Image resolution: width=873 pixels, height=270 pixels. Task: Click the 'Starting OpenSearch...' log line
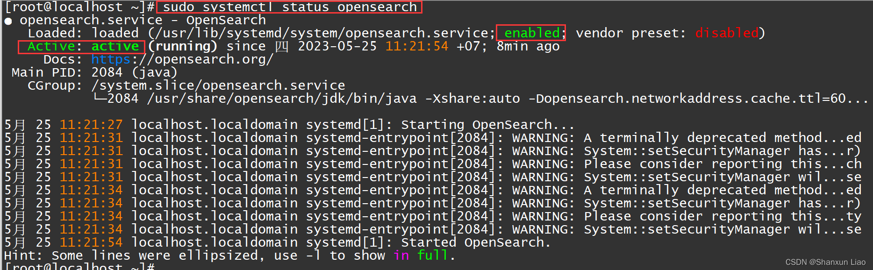click(x=289, y=125)
